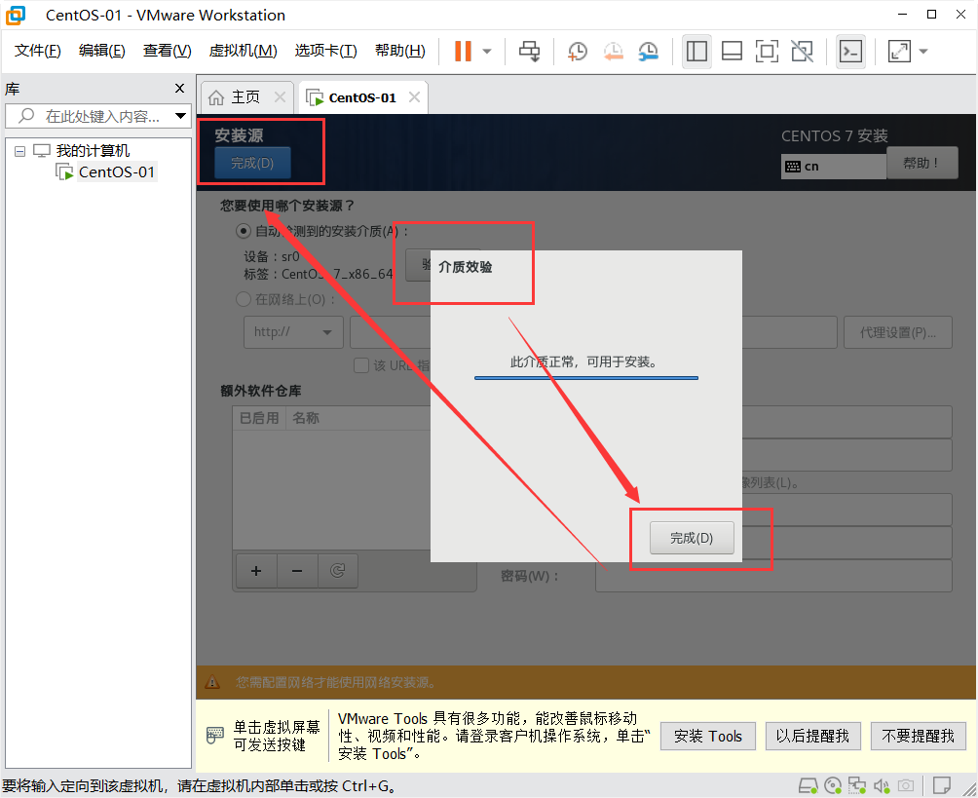Screen dimensions: 978x798
Task: Open the pause button dropdown arrow
Action: [x=485, y=51]
